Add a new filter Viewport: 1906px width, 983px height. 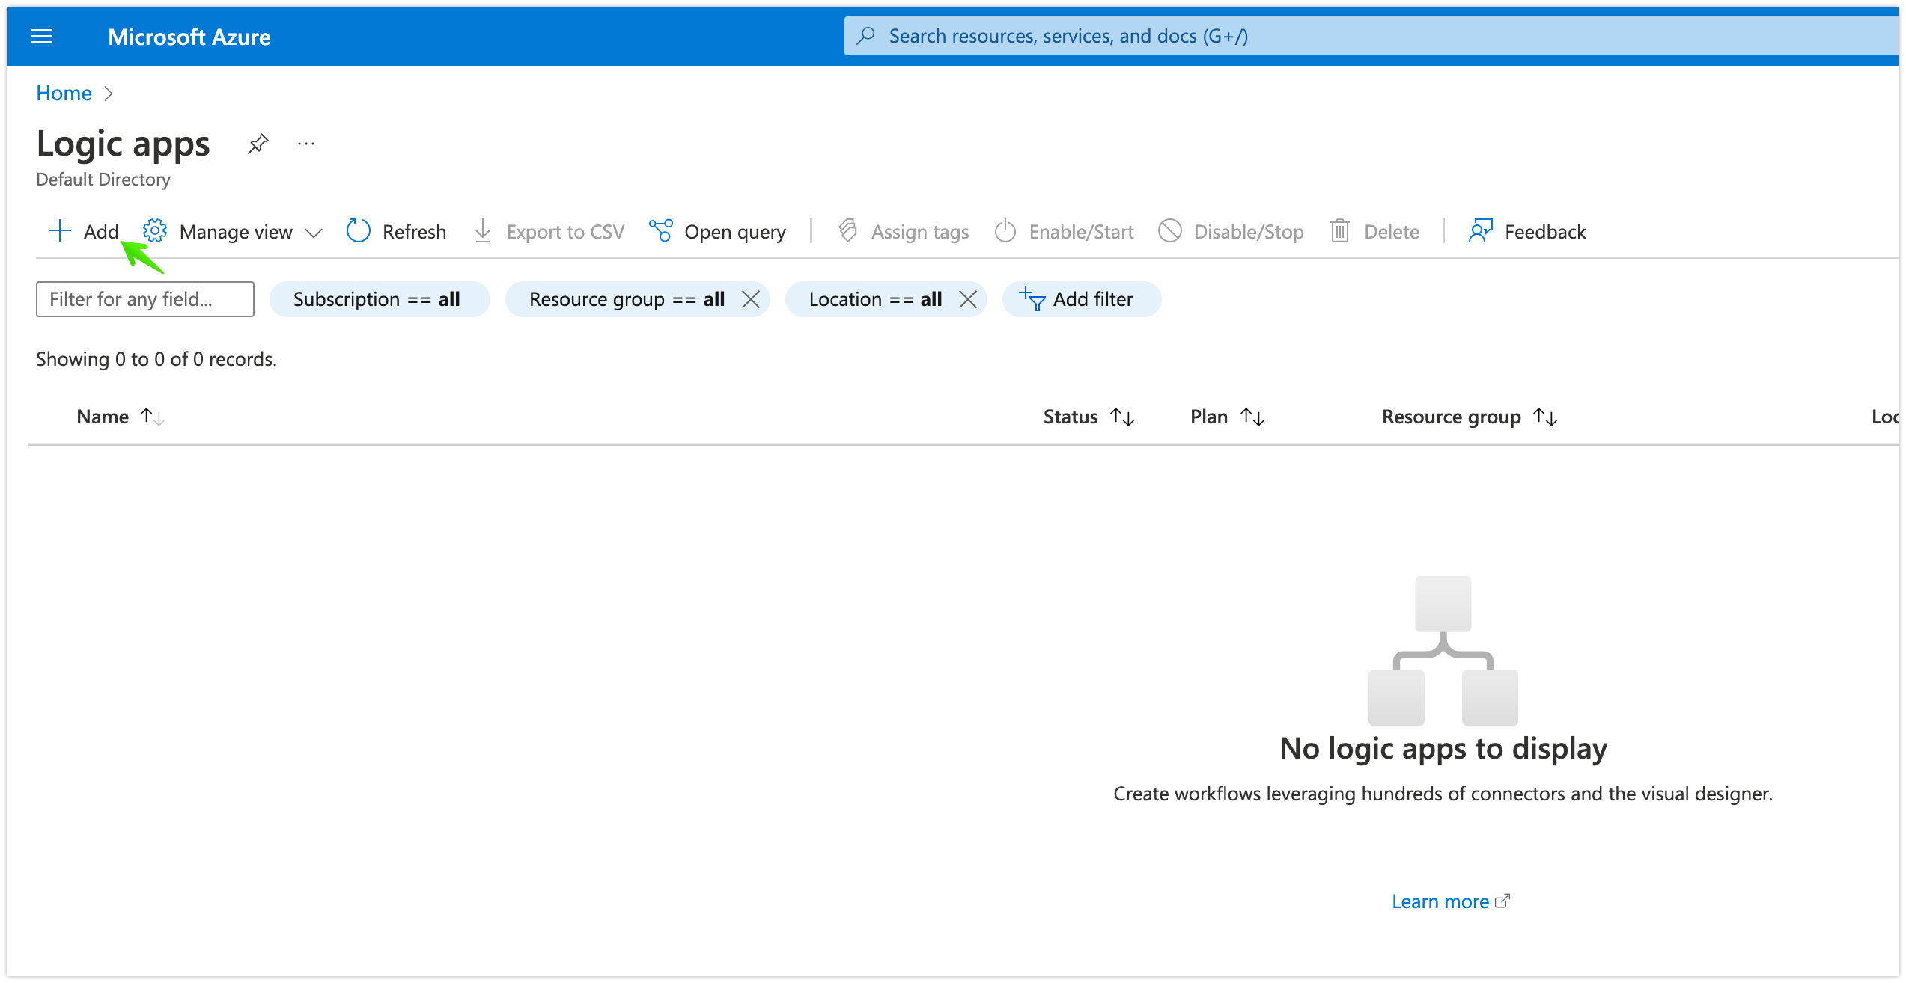coord(1082,299)
